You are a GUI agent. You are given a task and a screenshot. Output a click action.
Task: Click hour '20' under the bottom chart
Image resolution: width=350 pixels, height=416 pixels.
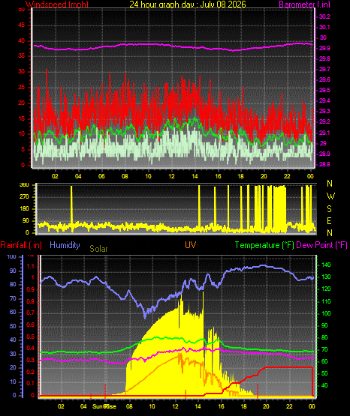click(266, 406)
